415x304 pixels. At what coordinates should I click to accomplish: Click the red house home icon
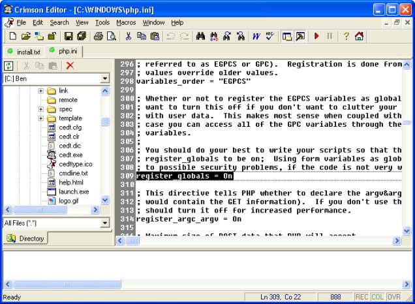[x=359, y=36]
